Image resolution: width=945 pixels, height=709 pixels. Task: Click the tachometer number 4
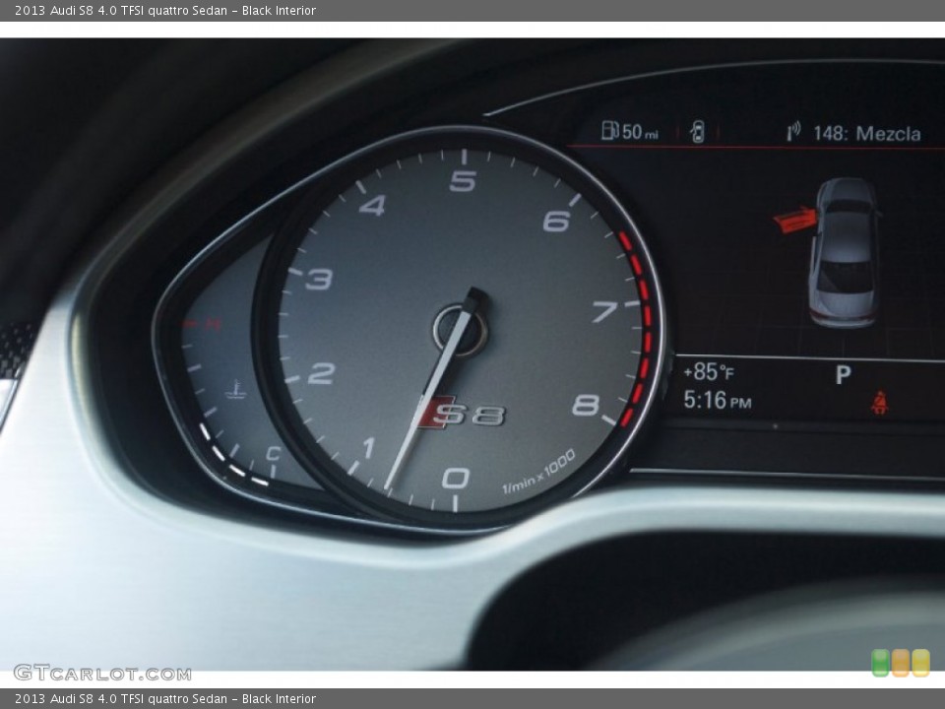tap(372, 205)
